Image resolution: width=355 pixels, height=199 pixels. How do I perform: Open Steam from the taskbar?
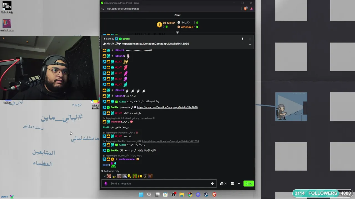pos(206,195)
